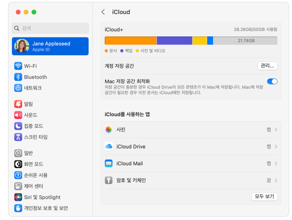This screenshot has height=220, width=292.
Task: Click the 화면 모드 icon
Action: click(x=18, y=164)
